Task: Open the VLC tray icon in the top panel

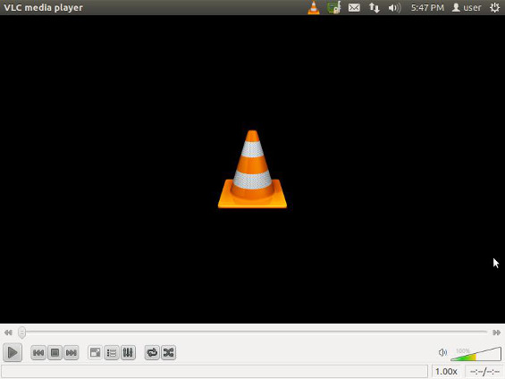Action: pyautogui.click(x=314, y=7)
